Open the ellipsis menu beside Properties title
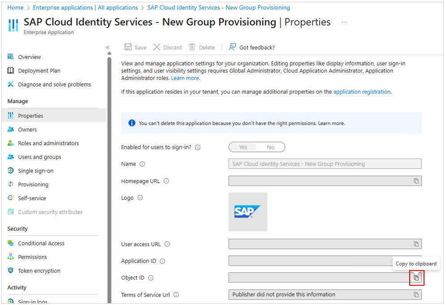 (x=345, y=21)
